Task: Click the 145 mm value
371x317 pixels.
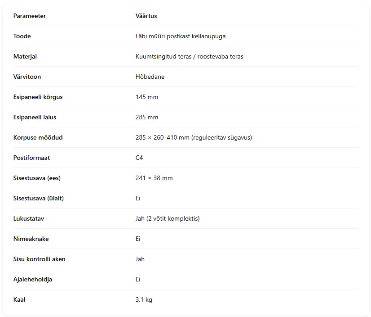Action: coord(147,97)
